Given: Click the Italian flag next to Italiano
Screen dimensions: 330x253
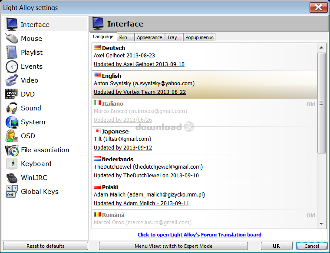Looking at the screenshot, I should pyautogui.click(x=97, y=103).
